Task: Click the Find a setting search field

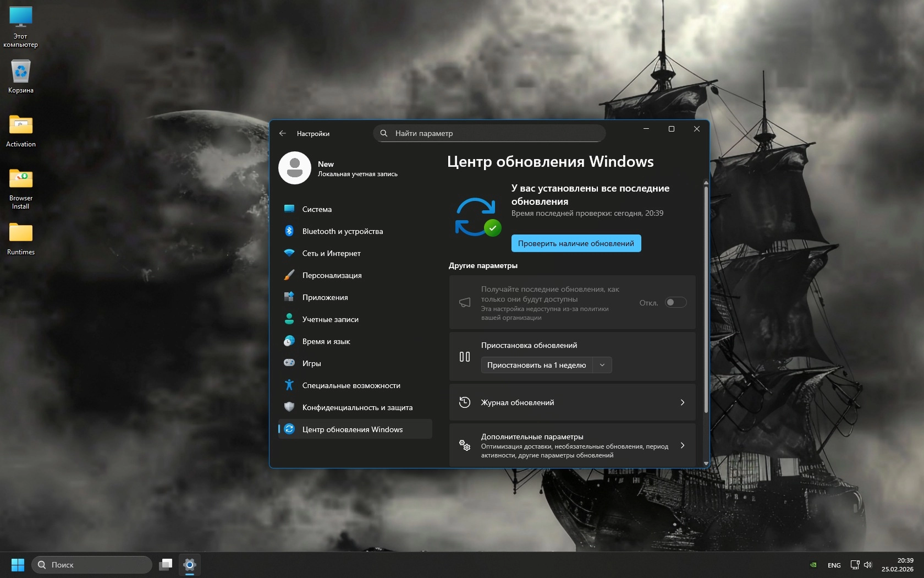Action: (490, 133)
